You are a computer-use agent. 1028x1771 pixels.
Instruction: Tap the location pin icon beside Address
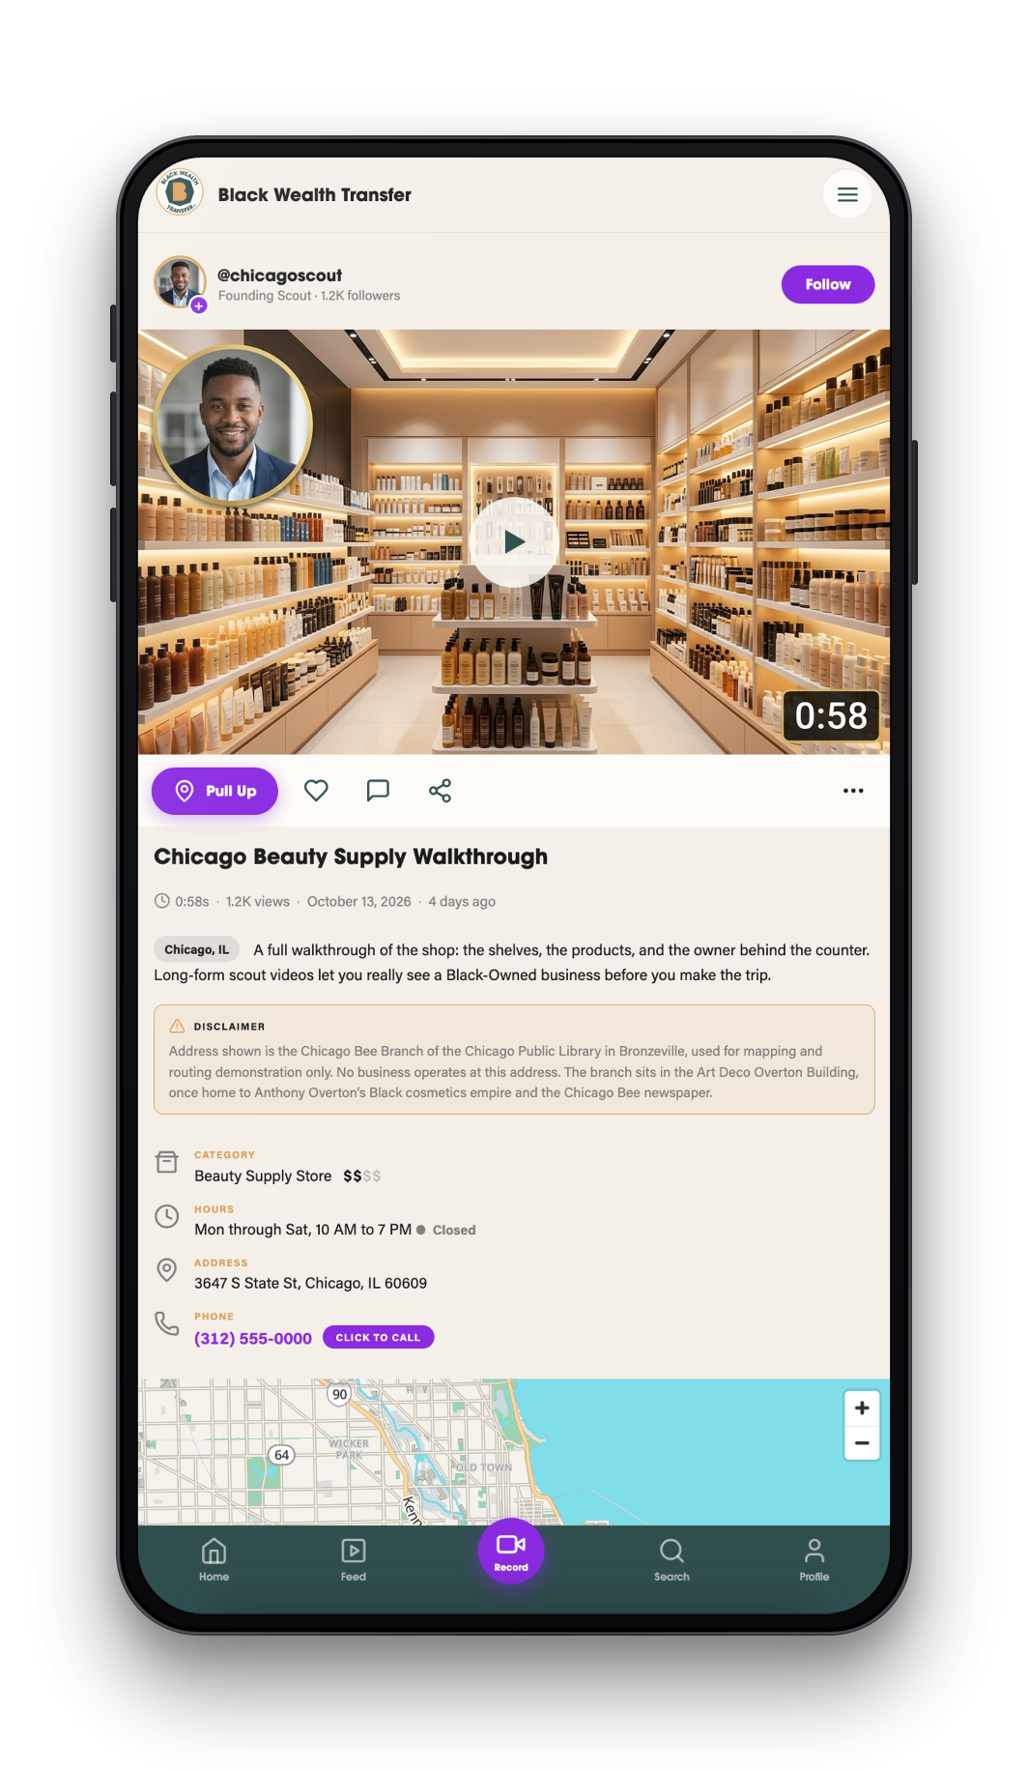click(167, 1269)
